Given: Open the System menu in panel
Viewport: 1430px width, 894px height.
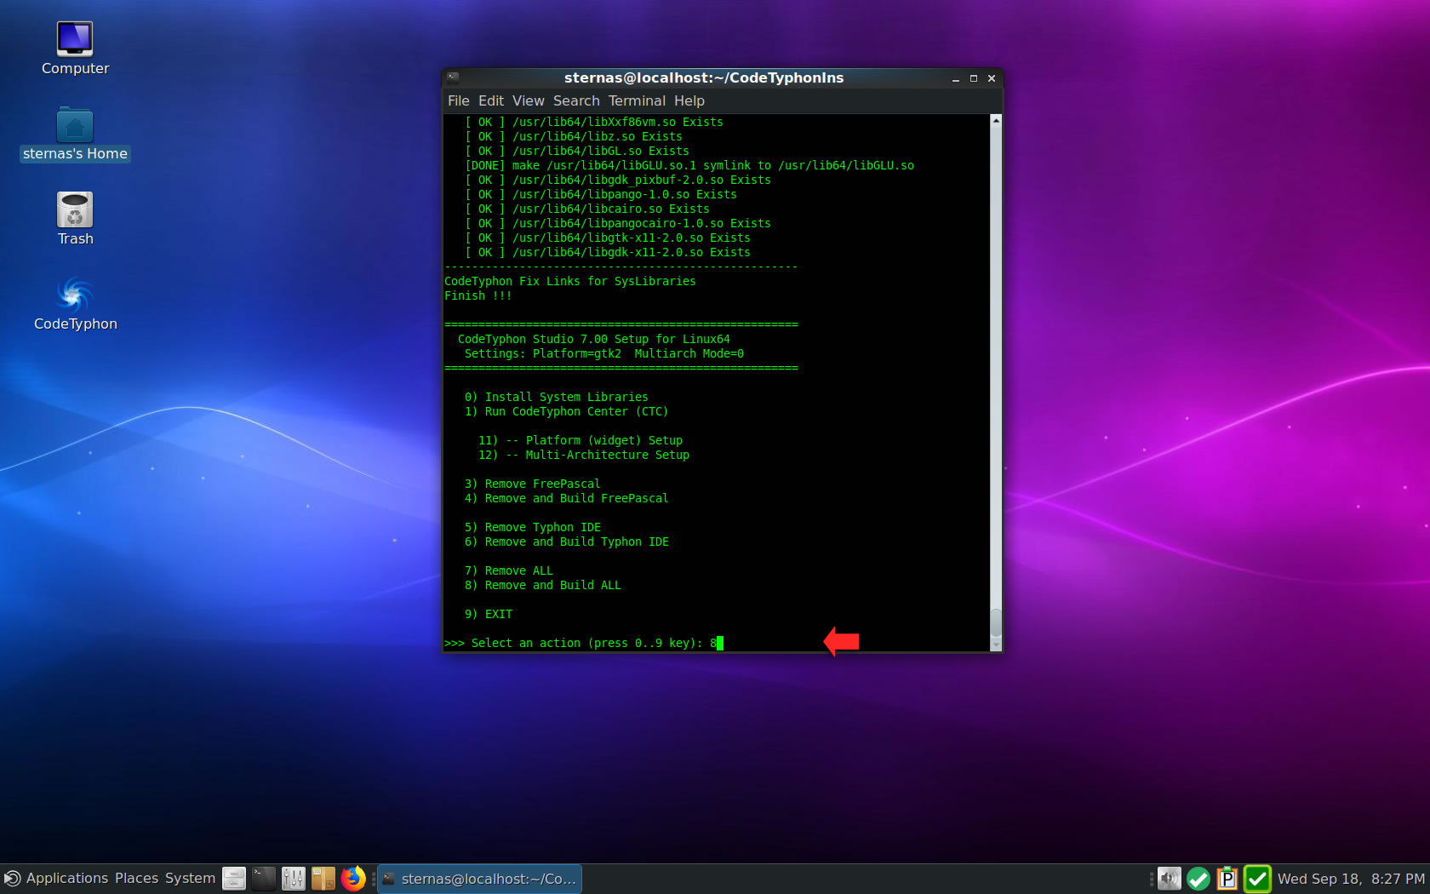Looking at the screenshot, I should pyautogui.click(x=190, y=878).
